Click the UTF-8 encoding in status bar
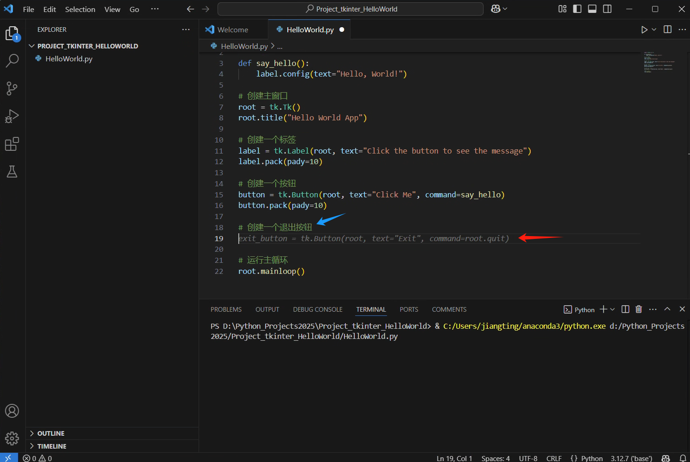The image size is (690, 462). (528, 458)
